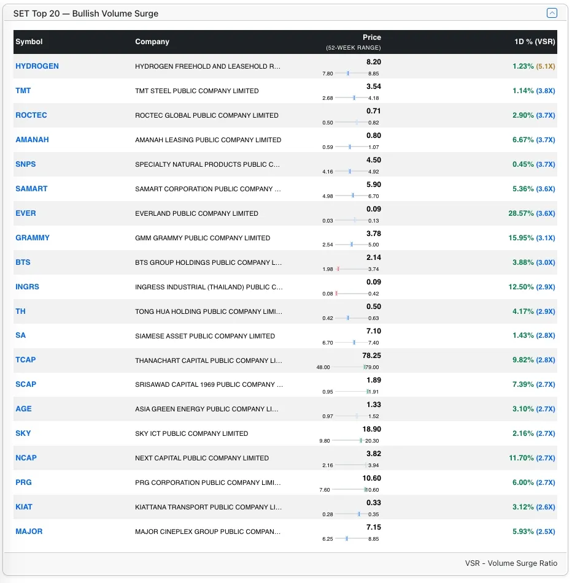Image resolution: width=572 pixels, height=583 pixels.
Task: Select the SAMART price 5.90
Action: (373, 185)
